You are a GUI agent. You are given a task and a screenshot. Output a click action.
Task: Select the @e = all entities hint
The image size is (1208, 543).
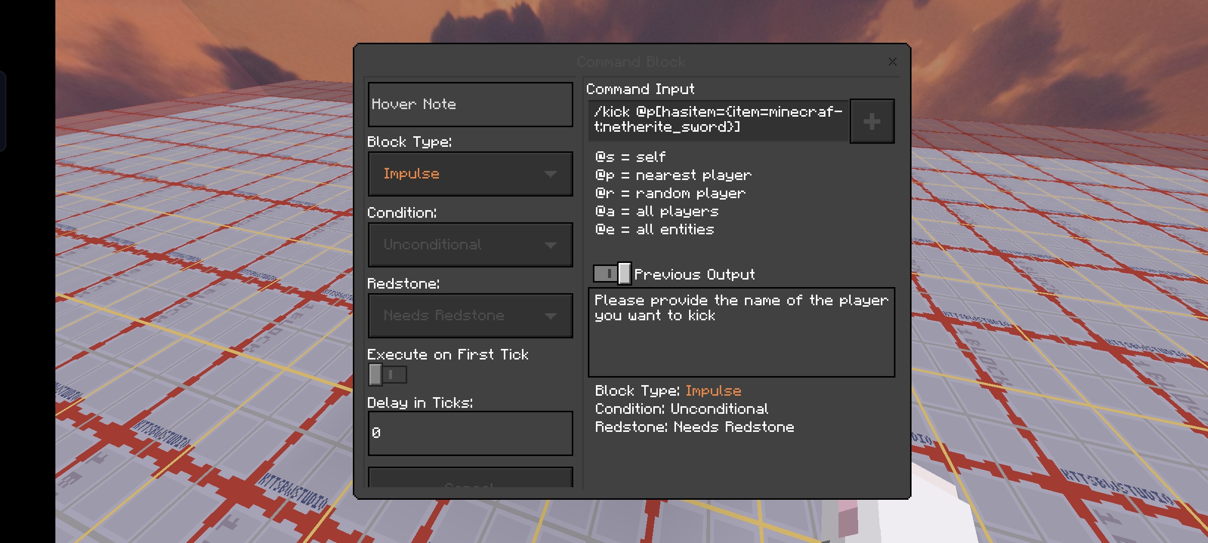(x=654, y=230)
